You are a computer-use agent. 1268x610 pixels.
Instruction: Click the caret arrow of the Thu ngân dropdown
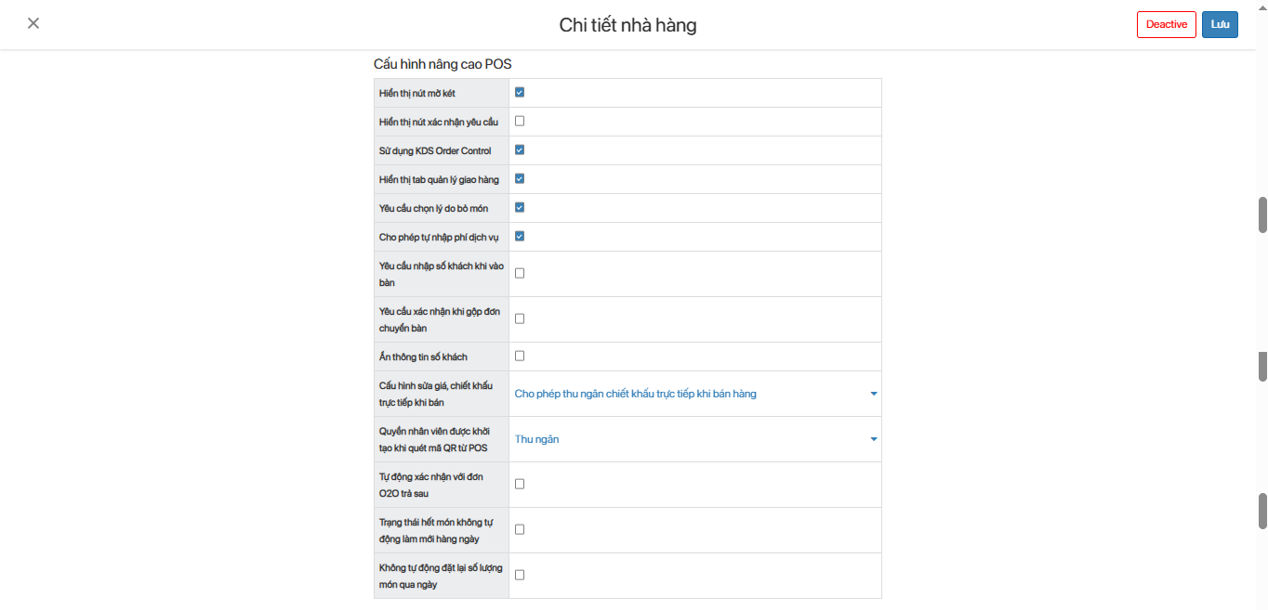tap(874, 439)
